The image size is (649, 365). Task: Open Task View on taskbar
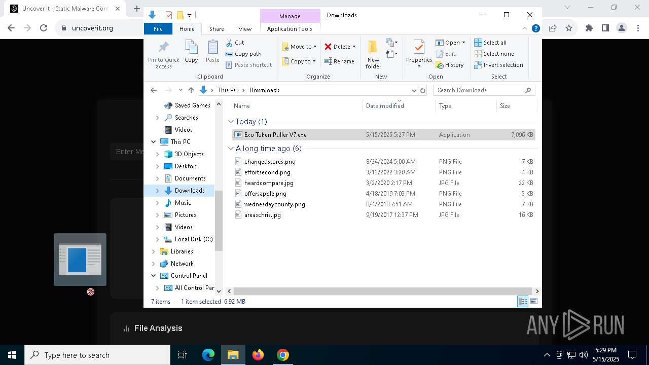tap(183, 355)
